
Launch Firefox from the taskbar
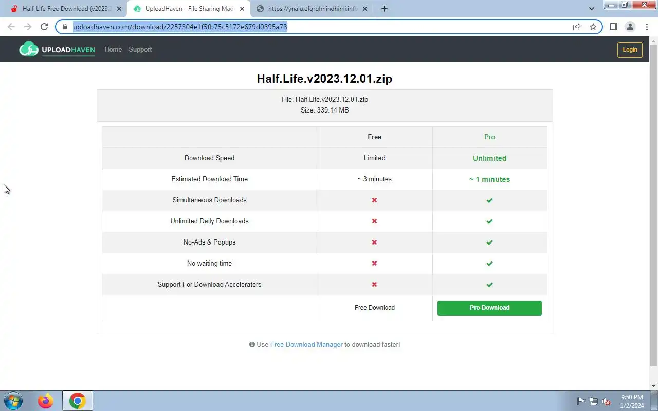(46, 401)
